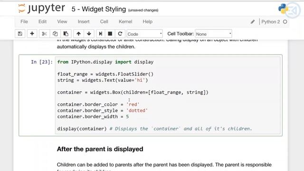This screenshot has height=171, width=304.
Task: Open Cell Toolbar None dropdown
Action: [x=213, y=34]
